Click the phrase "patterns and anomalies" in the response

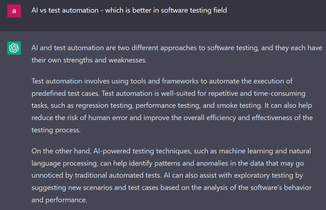click(x=191, y=163)
